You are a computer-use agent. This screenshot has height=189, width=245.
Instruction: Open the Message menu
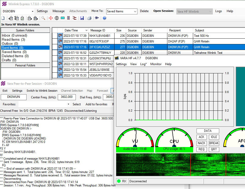59,11
